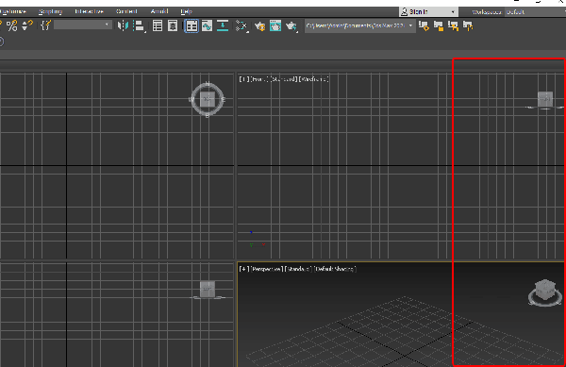The height and width of the screenshot is (367, 566).
Task: Click [Standard] label in the Front viewport
Action: pos(284,78)
